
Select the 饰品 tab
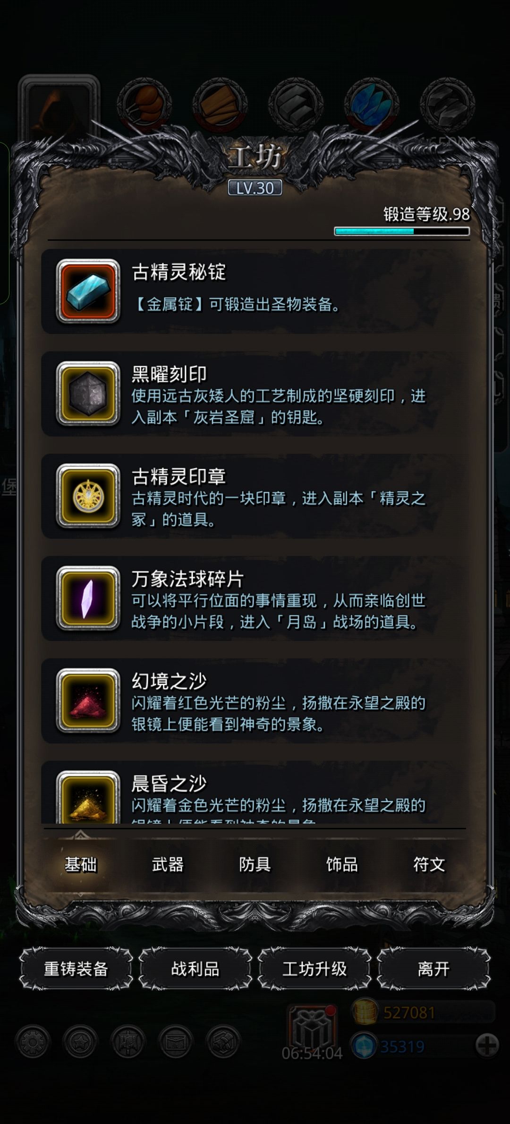tap(342, 865)
